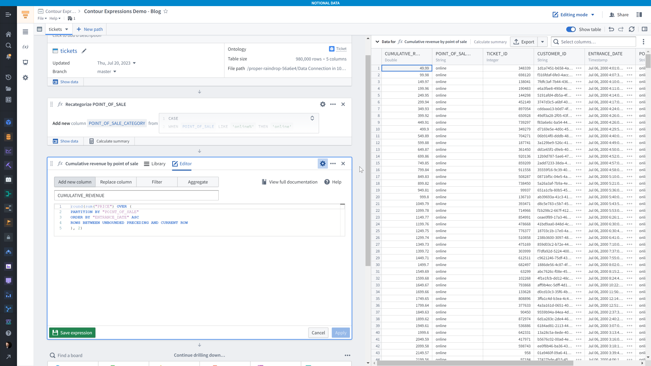Open data table kebab menu
651x366 pixels.
click(644, 42)
